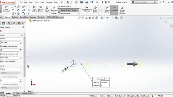Select the Smart Dimension tool
The height and width of the screenshot is (97, 173).
[x=6, y=9]
